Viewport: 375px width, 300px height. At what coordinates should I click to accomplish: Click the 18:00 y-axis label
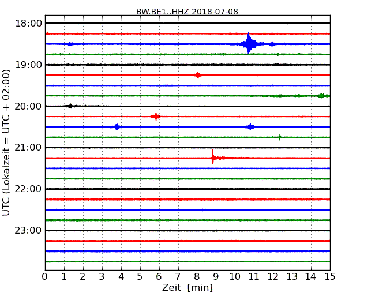[28, 24]
